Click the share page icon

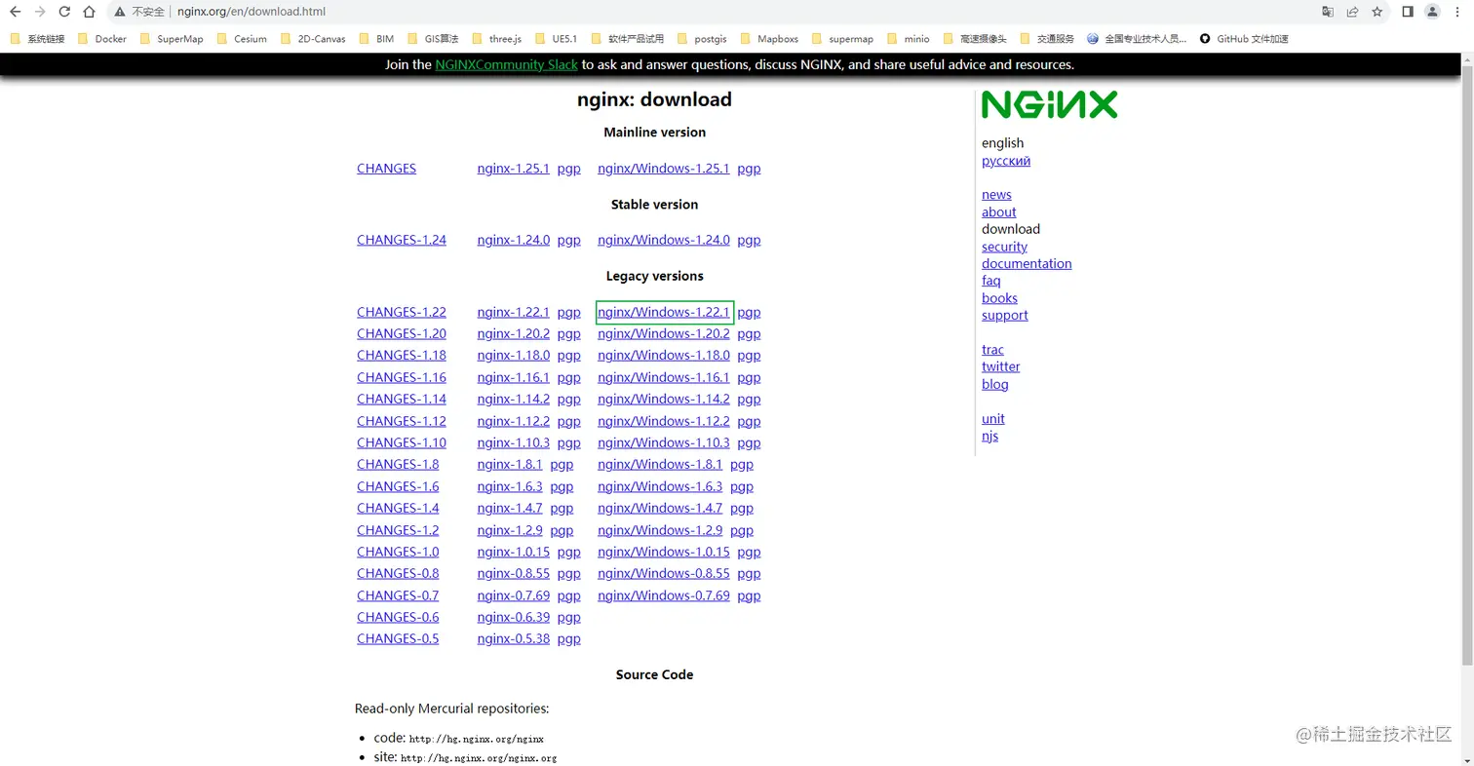(1352, 12)
